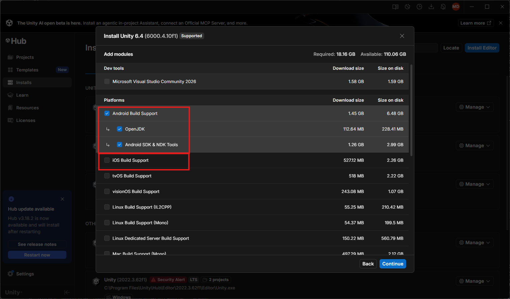Click the modules list vertical scrollbar

click(x=412, y=110)
